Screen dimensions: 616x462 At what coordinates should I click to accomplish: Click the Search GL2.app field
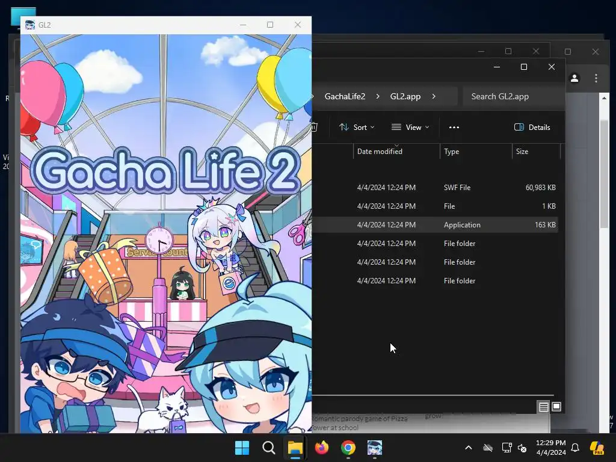point(514,96)
